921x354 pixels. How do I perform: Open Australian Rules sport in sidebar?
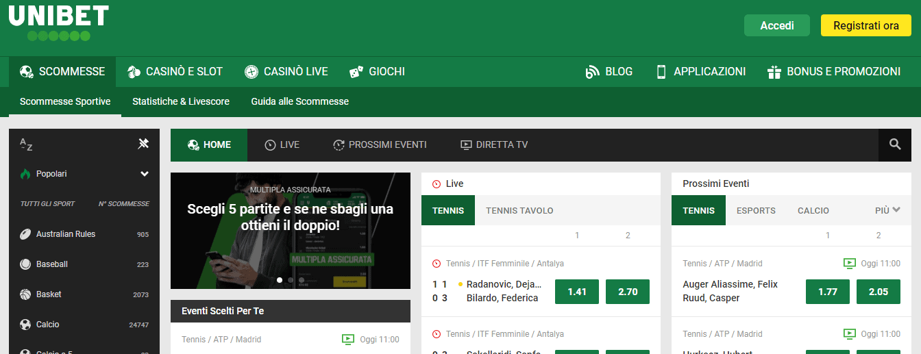(84, 234)
